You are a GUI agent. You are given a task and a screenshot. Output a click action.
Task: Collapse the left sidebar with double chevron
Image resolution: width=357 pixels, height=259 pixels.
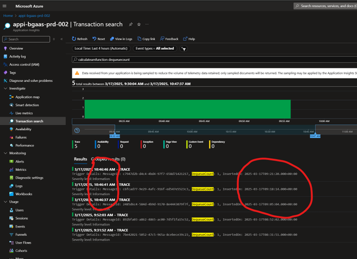pos(62,39)
